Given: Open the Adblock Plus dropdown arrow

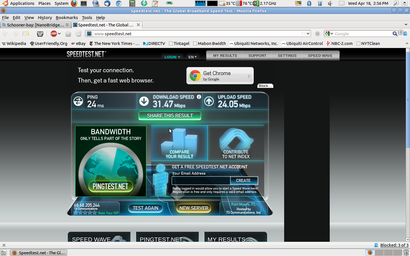Looking at the screenshot, I should point(59,34).
